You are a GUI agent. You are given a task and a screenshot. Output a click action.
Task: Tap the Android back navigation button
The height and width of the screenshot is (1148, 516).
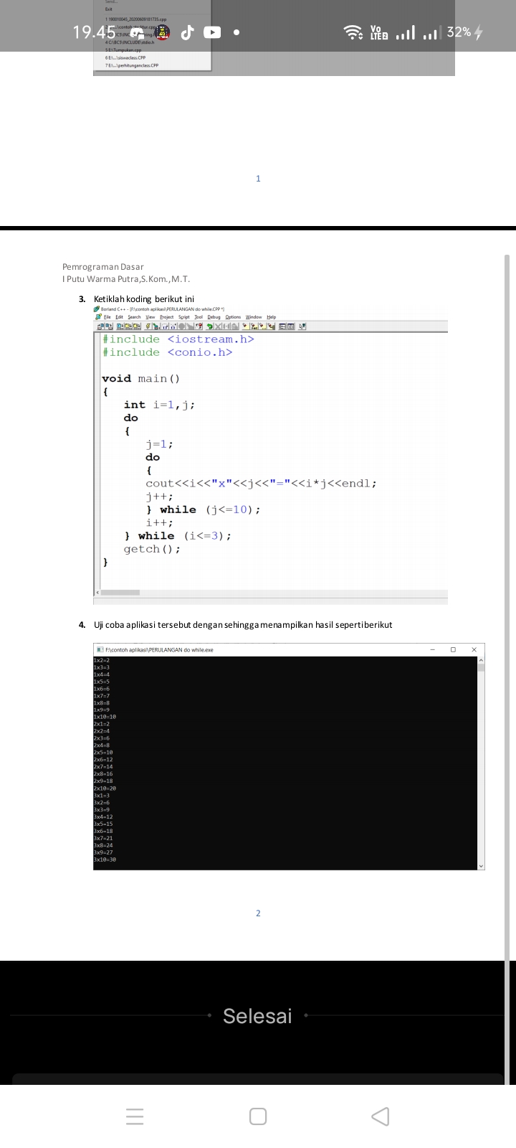pyautogui.click(x=381, y=1116)
